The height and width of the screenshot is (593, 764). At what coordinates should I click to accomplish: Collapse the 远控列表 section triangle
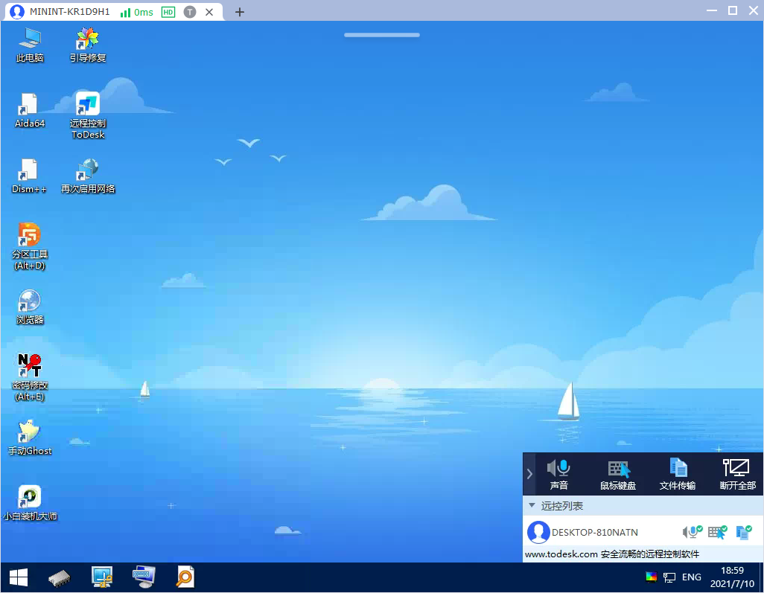pyautogui.click(x=532, y=506)
